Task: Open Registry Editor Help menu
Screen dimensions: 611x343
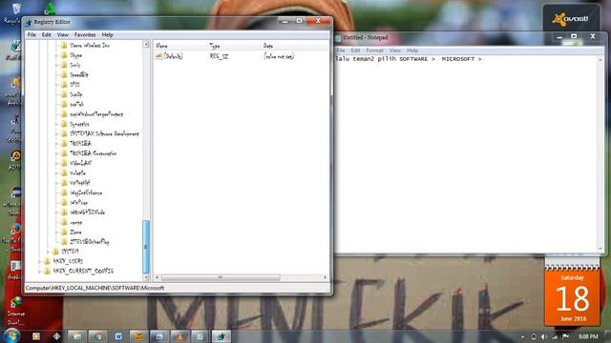Action: pyautogui.click(x=107, y=35)
